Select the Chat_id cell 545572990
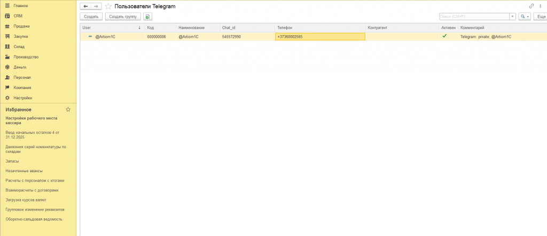The image size is (547, 236). click(x=247, y=37)
